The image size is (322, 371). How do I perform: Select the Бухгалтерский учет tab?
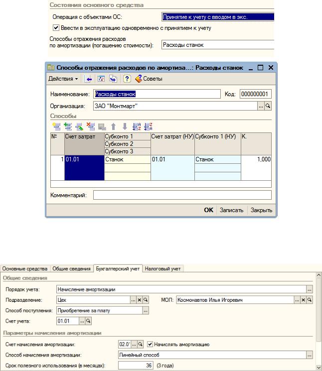[x=118, y=268]
